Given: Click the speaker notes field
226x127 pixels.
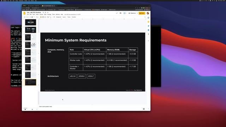Looking at the screenshot, I should pos(92,107).
